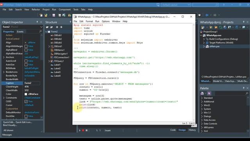
Task: Expand Target Platforms (Win64) in Projects
Action: click(204, 43)
